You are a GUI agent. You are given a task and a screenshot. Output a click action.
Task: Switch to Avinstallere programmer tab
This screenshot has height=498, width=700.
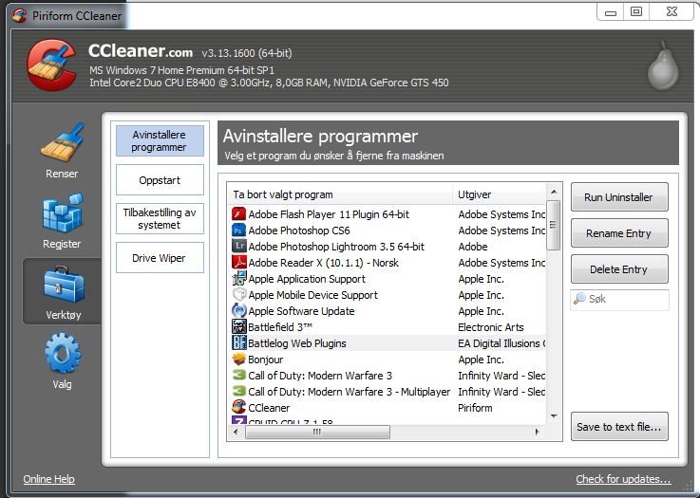[160, 141]
